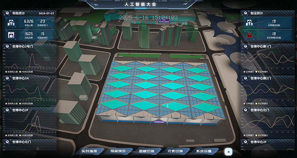Click the home icon button

pos(229,152)
